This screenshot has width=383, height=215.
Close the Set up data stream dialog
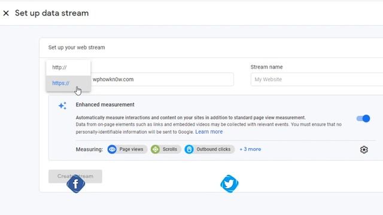[x=6, y=13]
